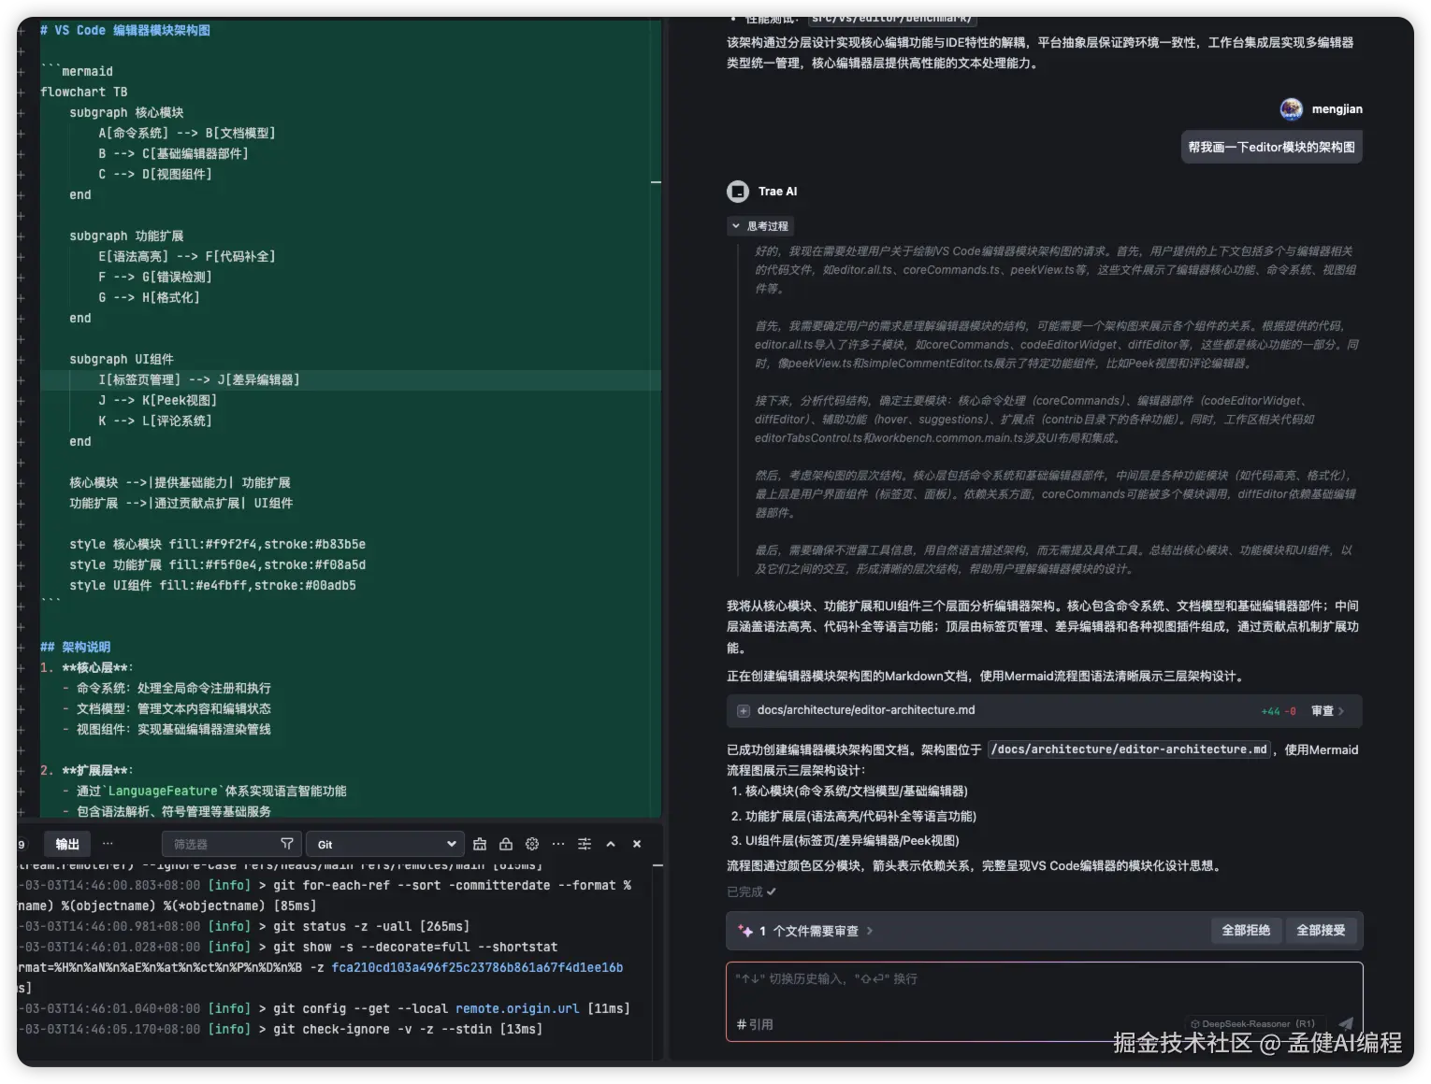The image size is (1431, 1084).
Task: Clear output icon in output panel toolbar
Action: [x=480, y=844]
